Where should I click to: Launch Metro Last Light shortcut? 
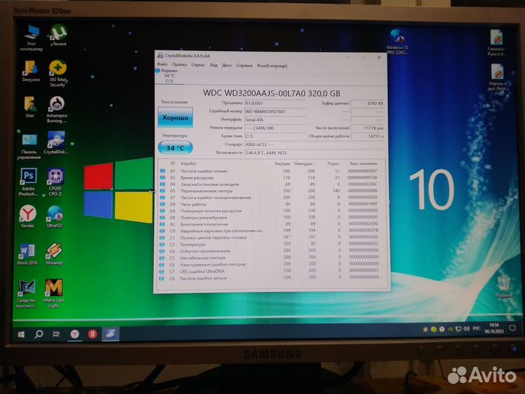point(53,293)
